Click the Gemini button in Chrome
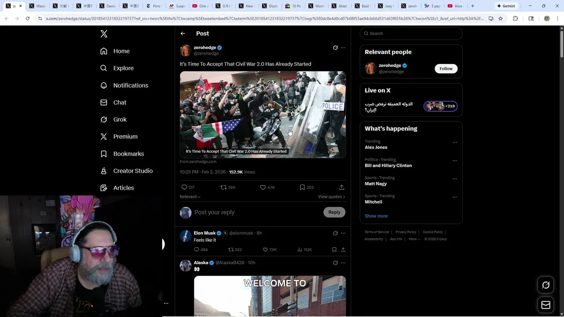This screenshot has height=317, width=564. (506, 6)
